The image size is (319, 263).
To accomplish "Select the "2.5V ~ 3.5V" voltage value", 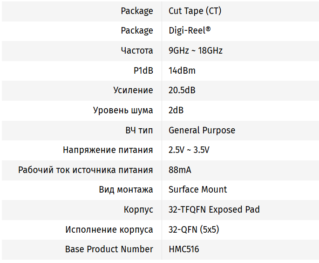I will (x=189, y=150).
